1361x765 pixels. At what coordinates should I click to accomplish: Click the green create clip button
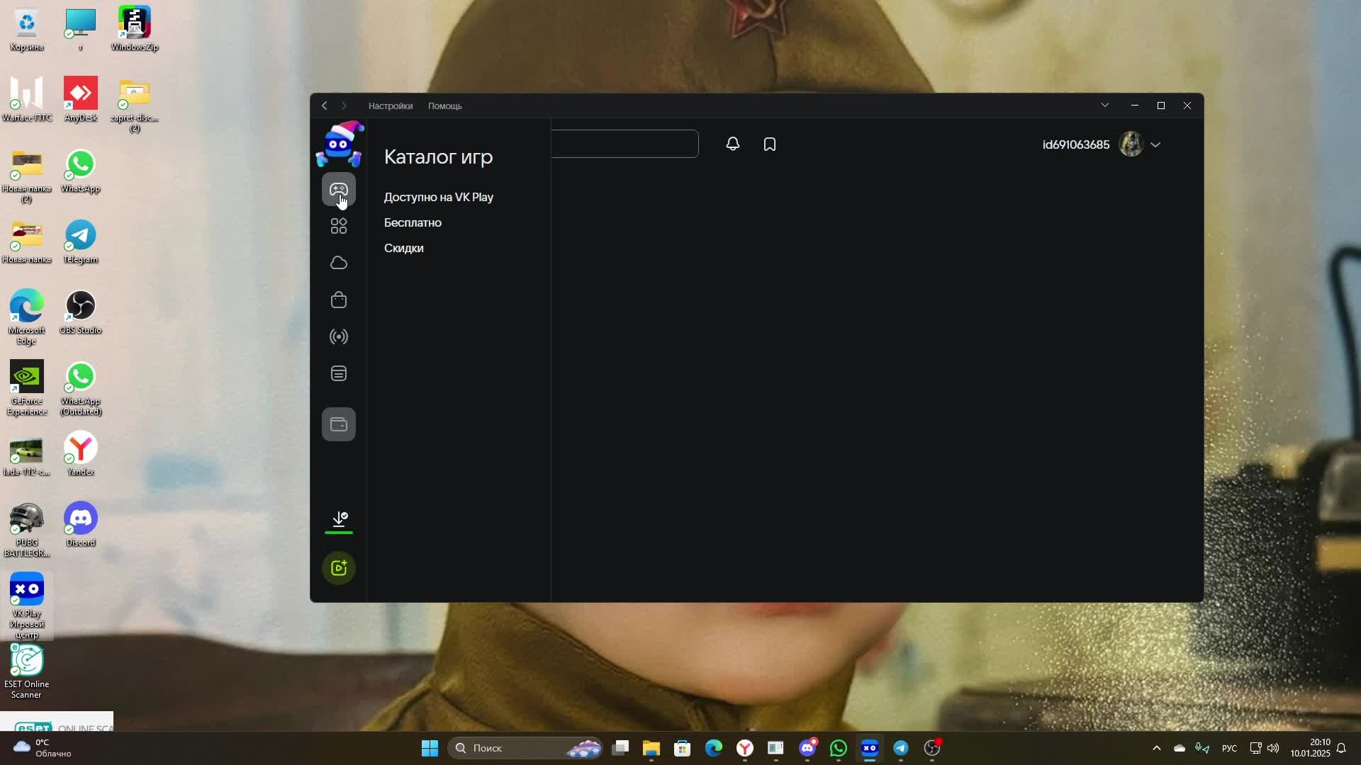[338, 568]
